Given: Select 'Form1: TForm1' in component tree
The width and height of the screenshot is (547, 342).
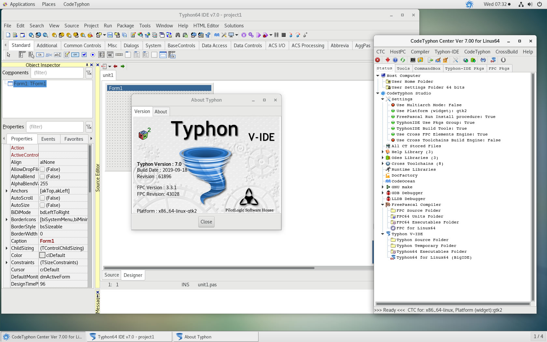Looking at the screenshot, I should point(30,84).
